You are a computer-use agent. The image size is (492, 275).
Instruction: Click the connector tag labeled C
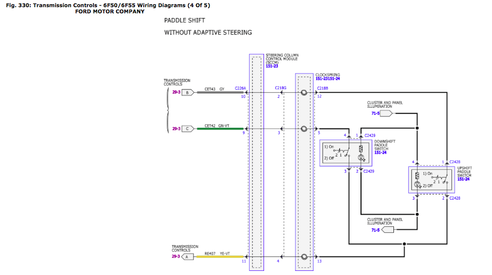tap(187, 129)
